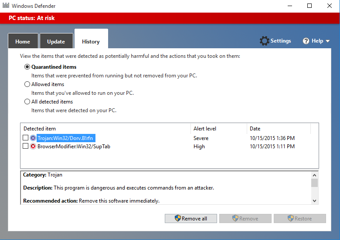Click the Category: Trojan detail line
This screenshot has height=240, width=340.
pos(43,175)
